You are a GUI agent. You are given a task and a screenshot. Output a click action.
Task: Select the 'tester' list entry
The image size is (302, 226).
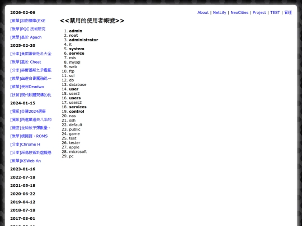pos(75,143)
